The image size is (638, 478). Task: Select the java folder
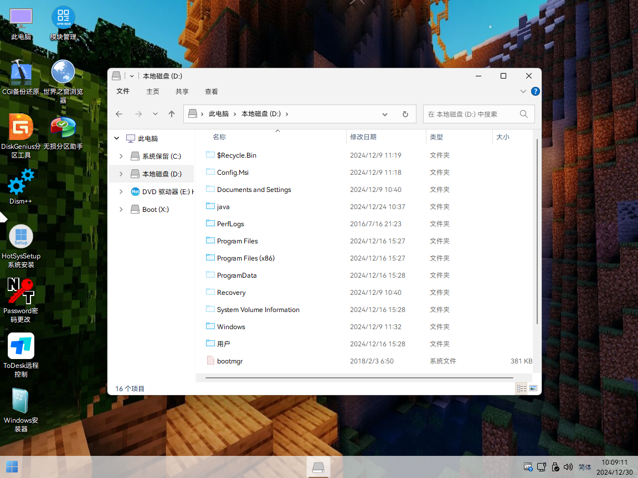tap(223, 206)
